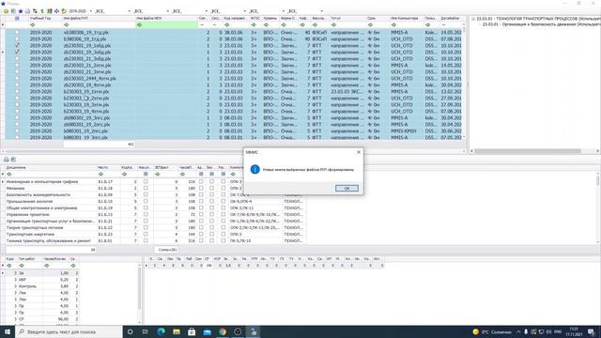
Task: Toggle the Факул. column filter checkbox
Action: 146,174
